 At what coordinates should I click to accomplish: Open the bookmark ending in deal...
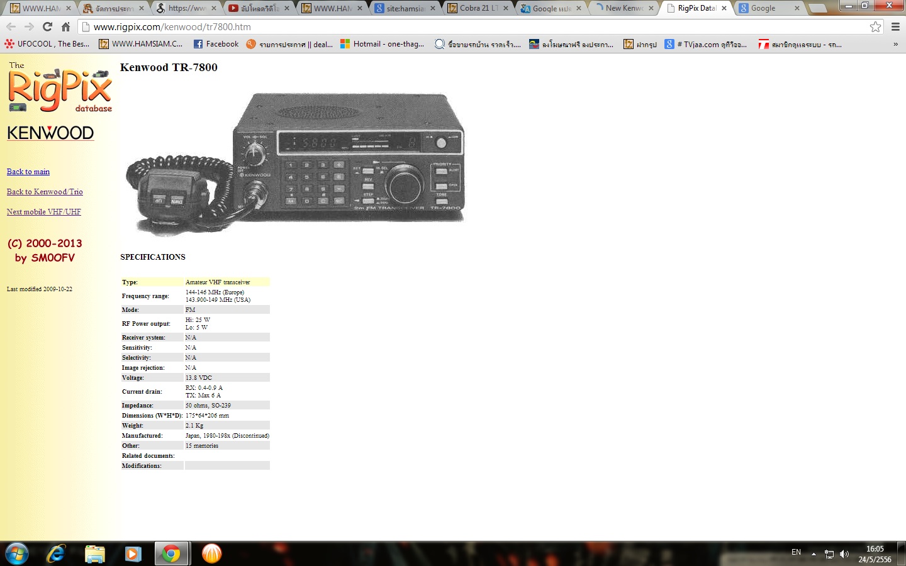point(289,44)
